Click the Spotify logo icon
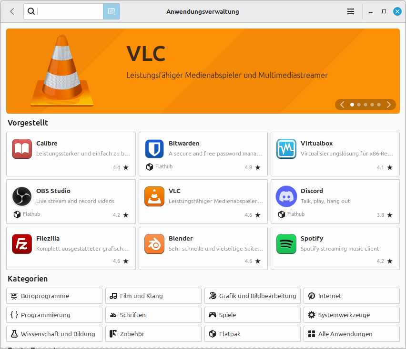 tap(286, 244)
